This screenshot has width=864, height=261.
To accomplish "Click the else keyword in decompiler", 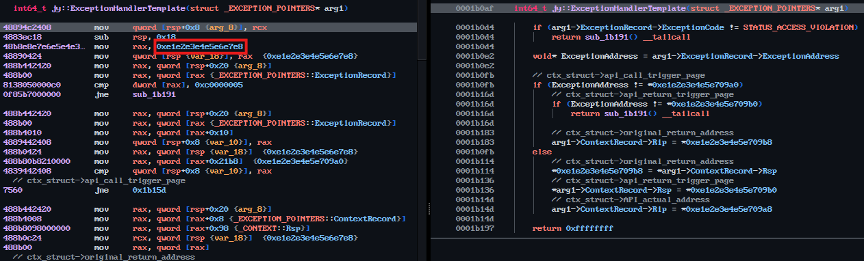I will 542,152.
